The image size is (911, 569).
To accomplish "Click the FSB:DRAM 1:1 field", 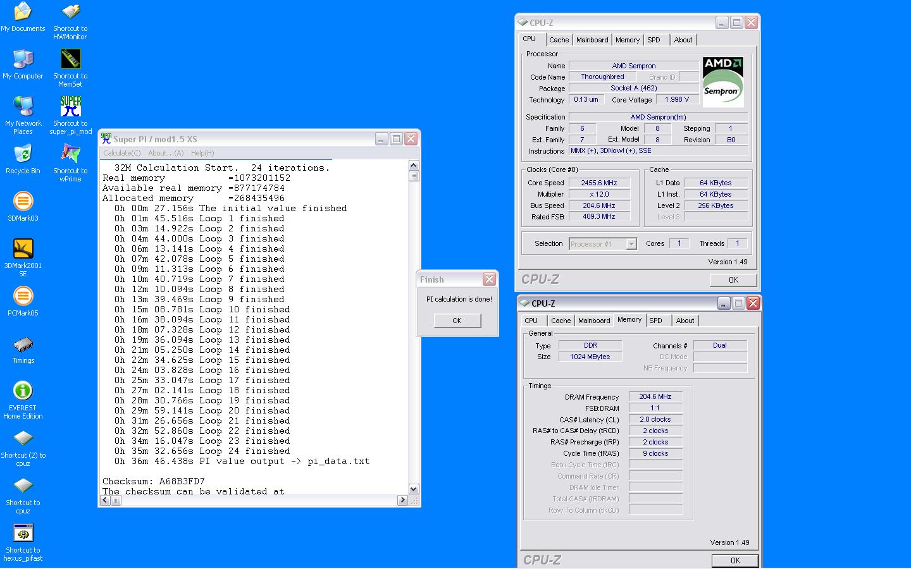I will tap(655, 408).
